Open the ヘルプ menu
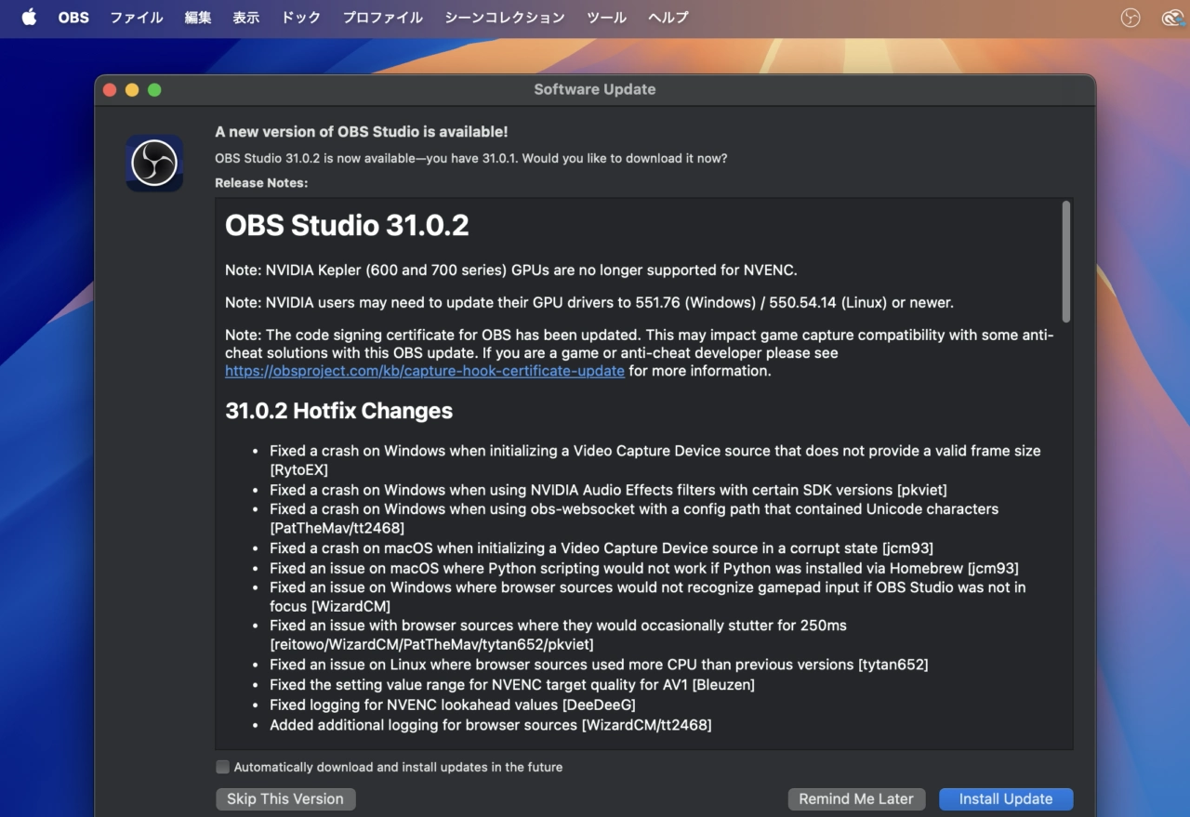 [x=668, y=18]
